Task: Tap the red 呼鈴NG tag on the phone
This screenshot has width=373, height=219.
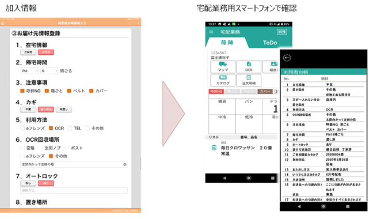Action: pos(216,92)
